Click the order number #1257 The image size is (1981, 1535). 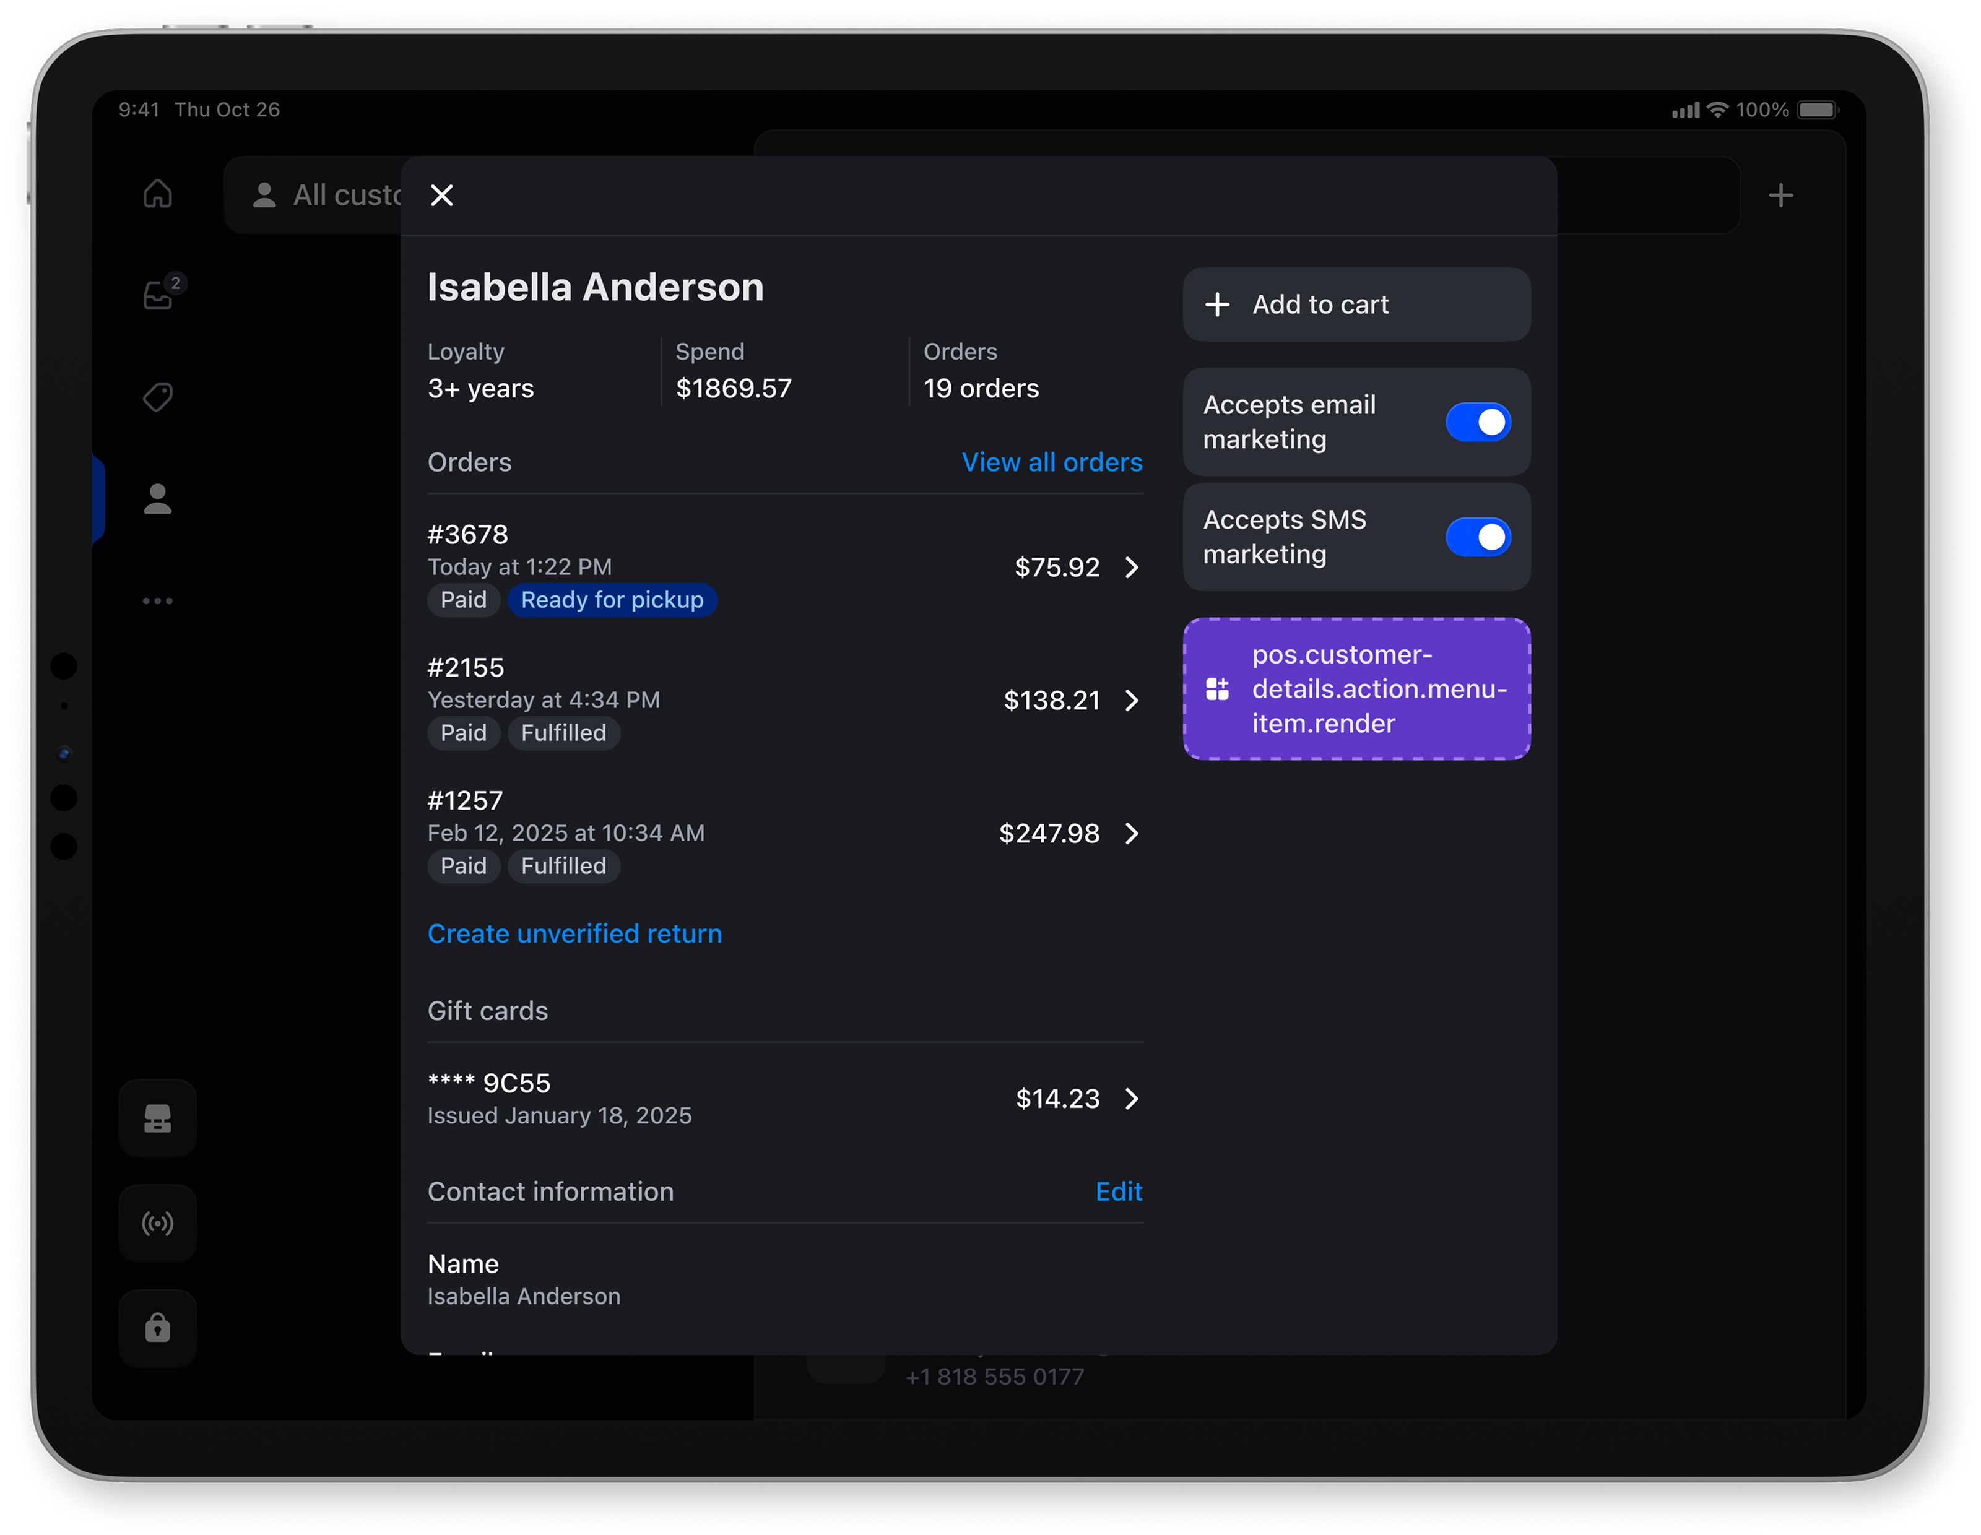coord(466,800)
